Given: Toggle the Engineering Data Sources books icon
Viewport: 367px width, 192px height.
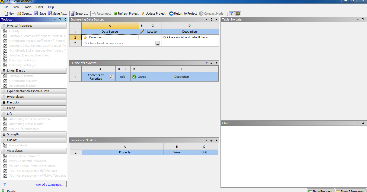Looking at the screenshot, I should click(x=238, y=14).
